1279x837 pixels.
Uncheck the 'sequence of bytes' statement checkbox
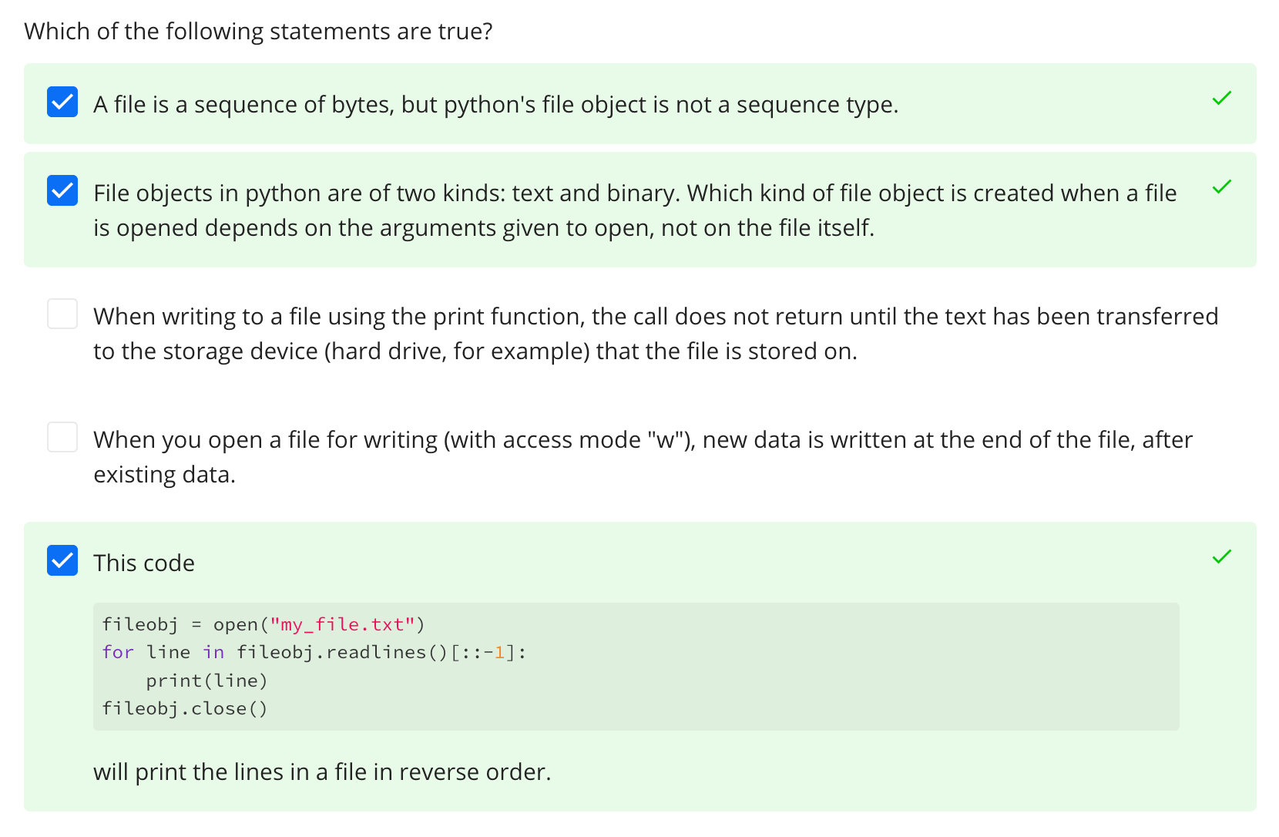(62, 102)
